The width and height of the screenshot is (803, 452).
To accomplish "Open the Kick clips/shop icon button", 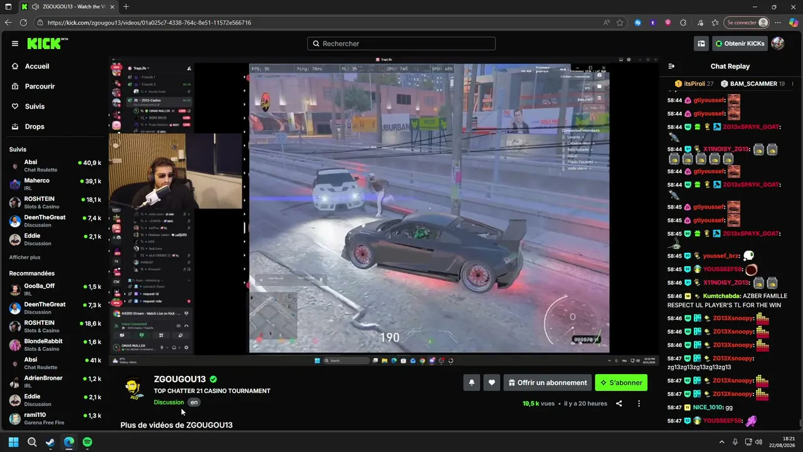I will pyautogui.click(x=701, y=43).
